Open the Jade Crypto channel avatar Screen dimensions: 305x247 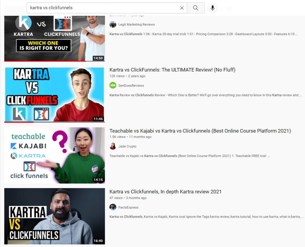113,146
